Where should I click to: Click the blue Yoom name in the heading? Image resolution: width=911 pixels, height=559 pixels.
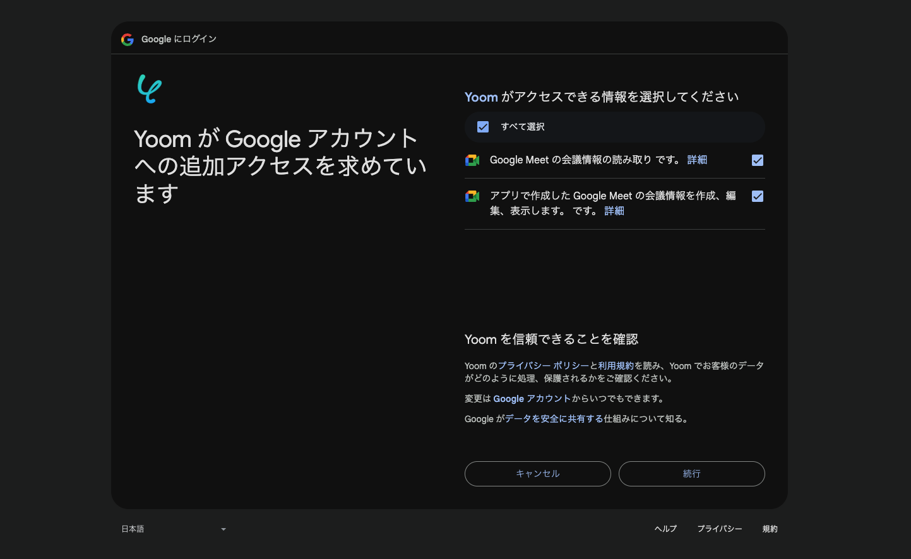481,97
